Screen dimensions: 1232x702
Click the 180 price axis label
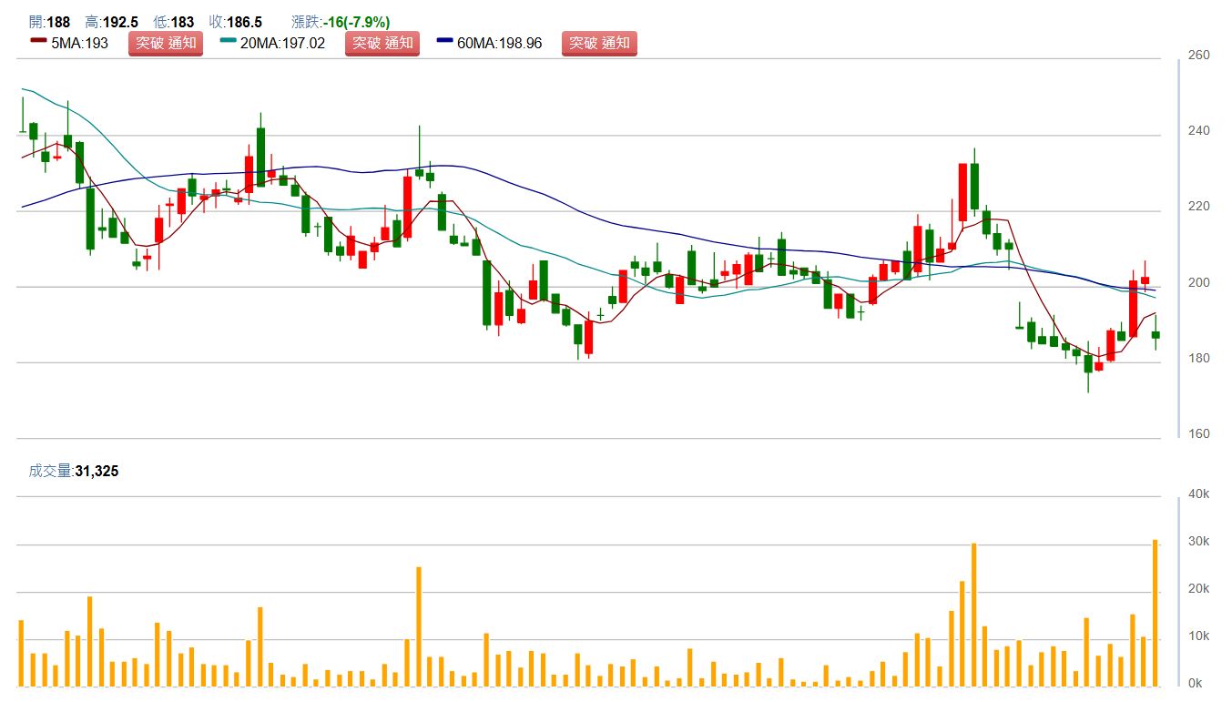(x=1199, y=359)
